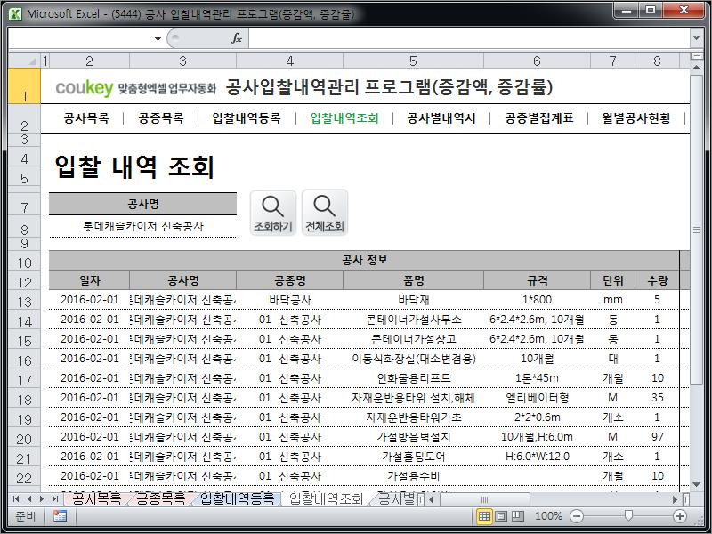This screenshot has height=534, width=712.
Task: Switch to the 공사목록 sheet tab
Action: coord(96,498)
